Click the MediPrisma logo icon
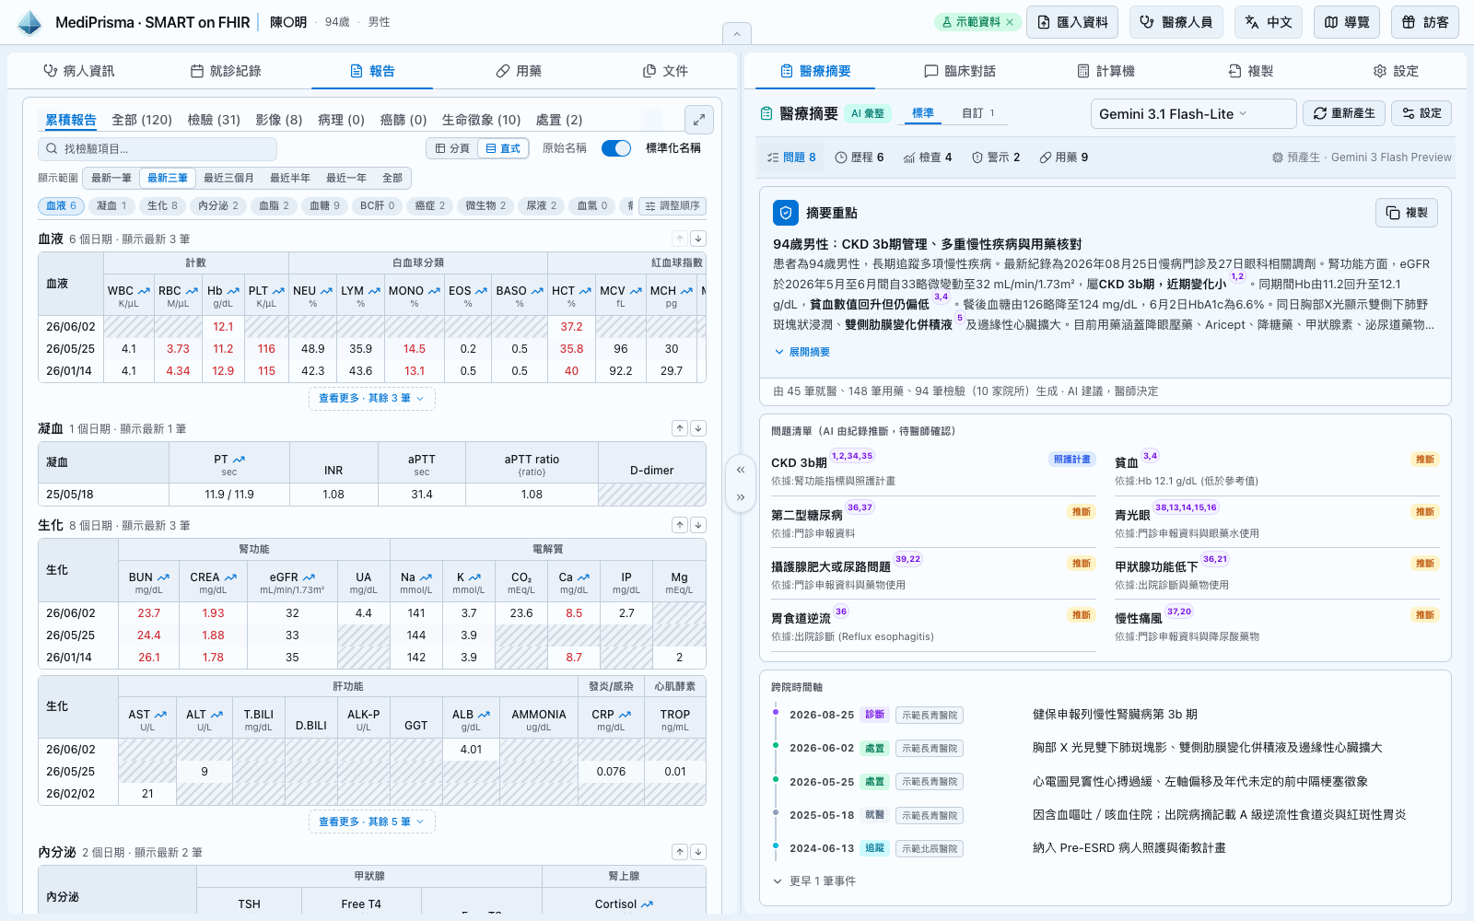 click(x=29, y=22)
